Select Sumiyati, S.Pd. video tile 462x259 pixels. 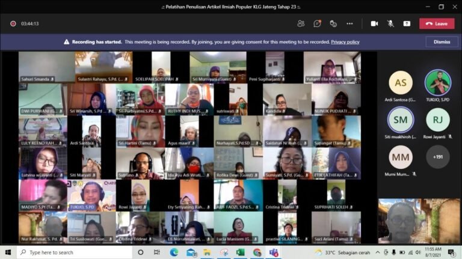[288, 163]
